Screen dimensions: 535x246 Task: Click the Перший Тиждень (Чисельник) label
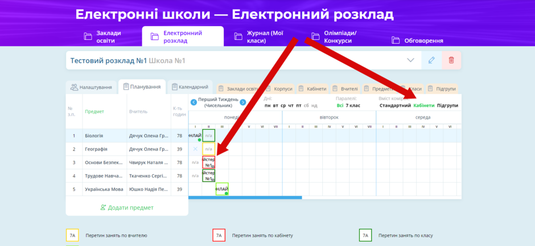pos(219,102)
